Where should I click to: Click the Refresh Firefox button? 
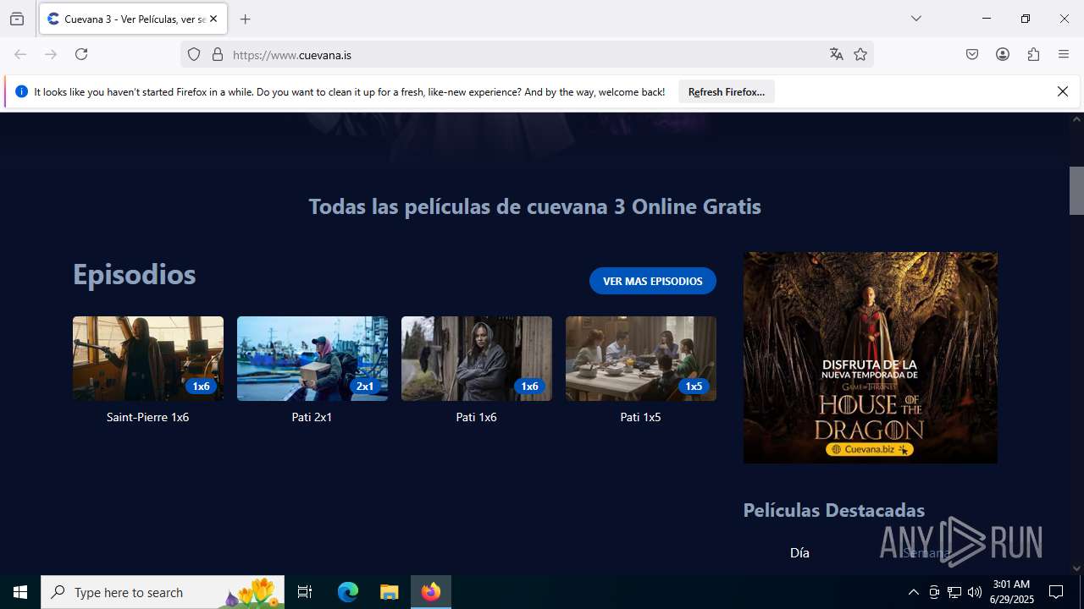[x=727, y=91]
